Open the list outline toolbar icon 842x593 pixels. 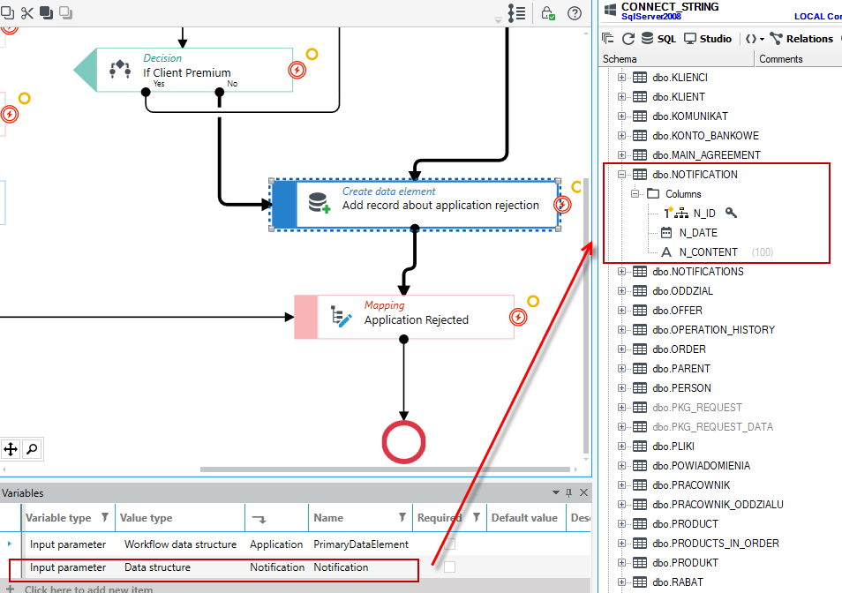pyautogui.click(x=516, y=13)
